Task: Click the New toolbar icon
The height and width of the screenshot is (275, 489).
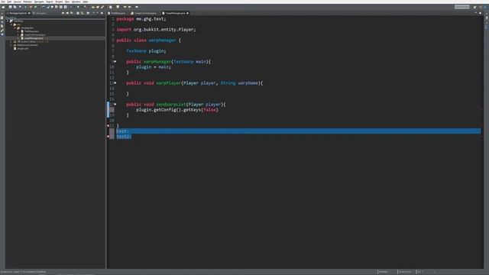Action: click(3, 7)
